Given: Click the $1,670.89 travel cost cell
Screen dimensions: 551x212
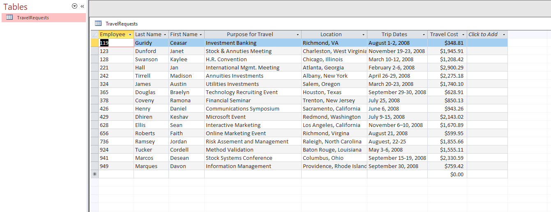Looking at the screenshot, I should tap(447, 125).
